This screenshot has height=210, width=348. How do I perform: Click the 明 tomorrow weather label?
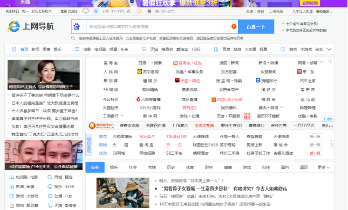[x=149, y=11]
